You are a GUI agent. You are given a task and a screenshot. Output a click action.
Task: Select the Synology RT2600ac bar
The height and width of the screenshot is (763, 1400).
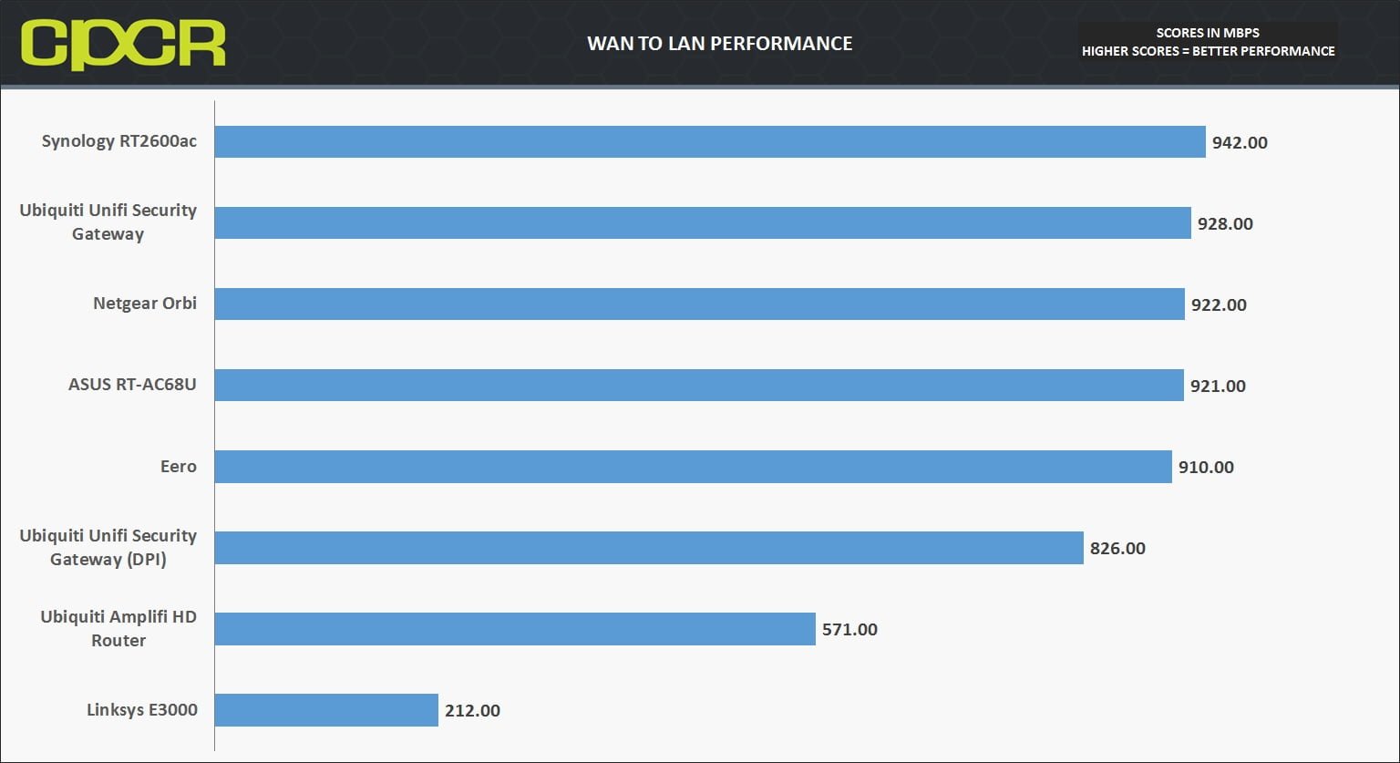710,141
